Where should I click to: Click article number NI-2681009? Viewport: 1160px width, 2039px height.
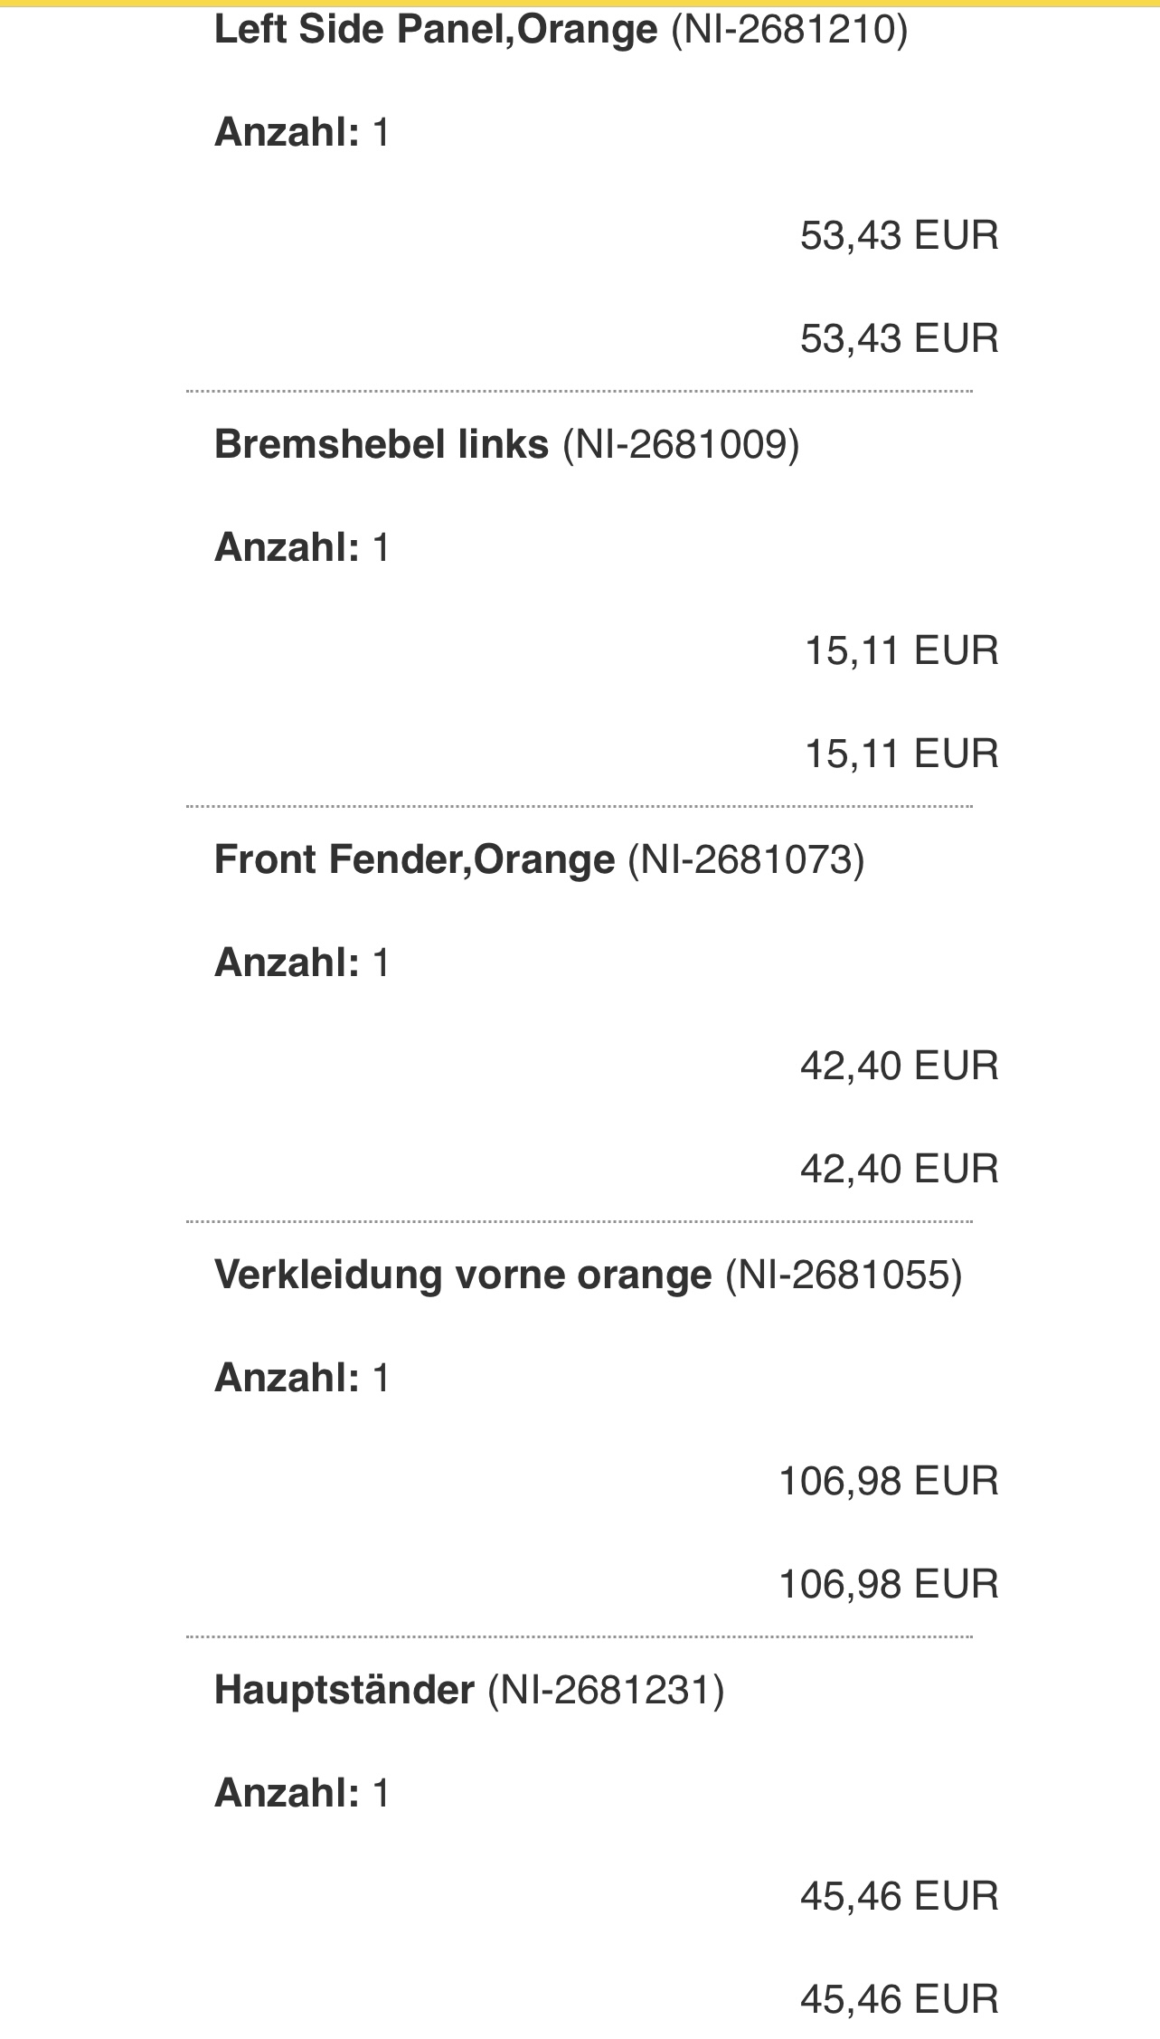pos(681,444)
